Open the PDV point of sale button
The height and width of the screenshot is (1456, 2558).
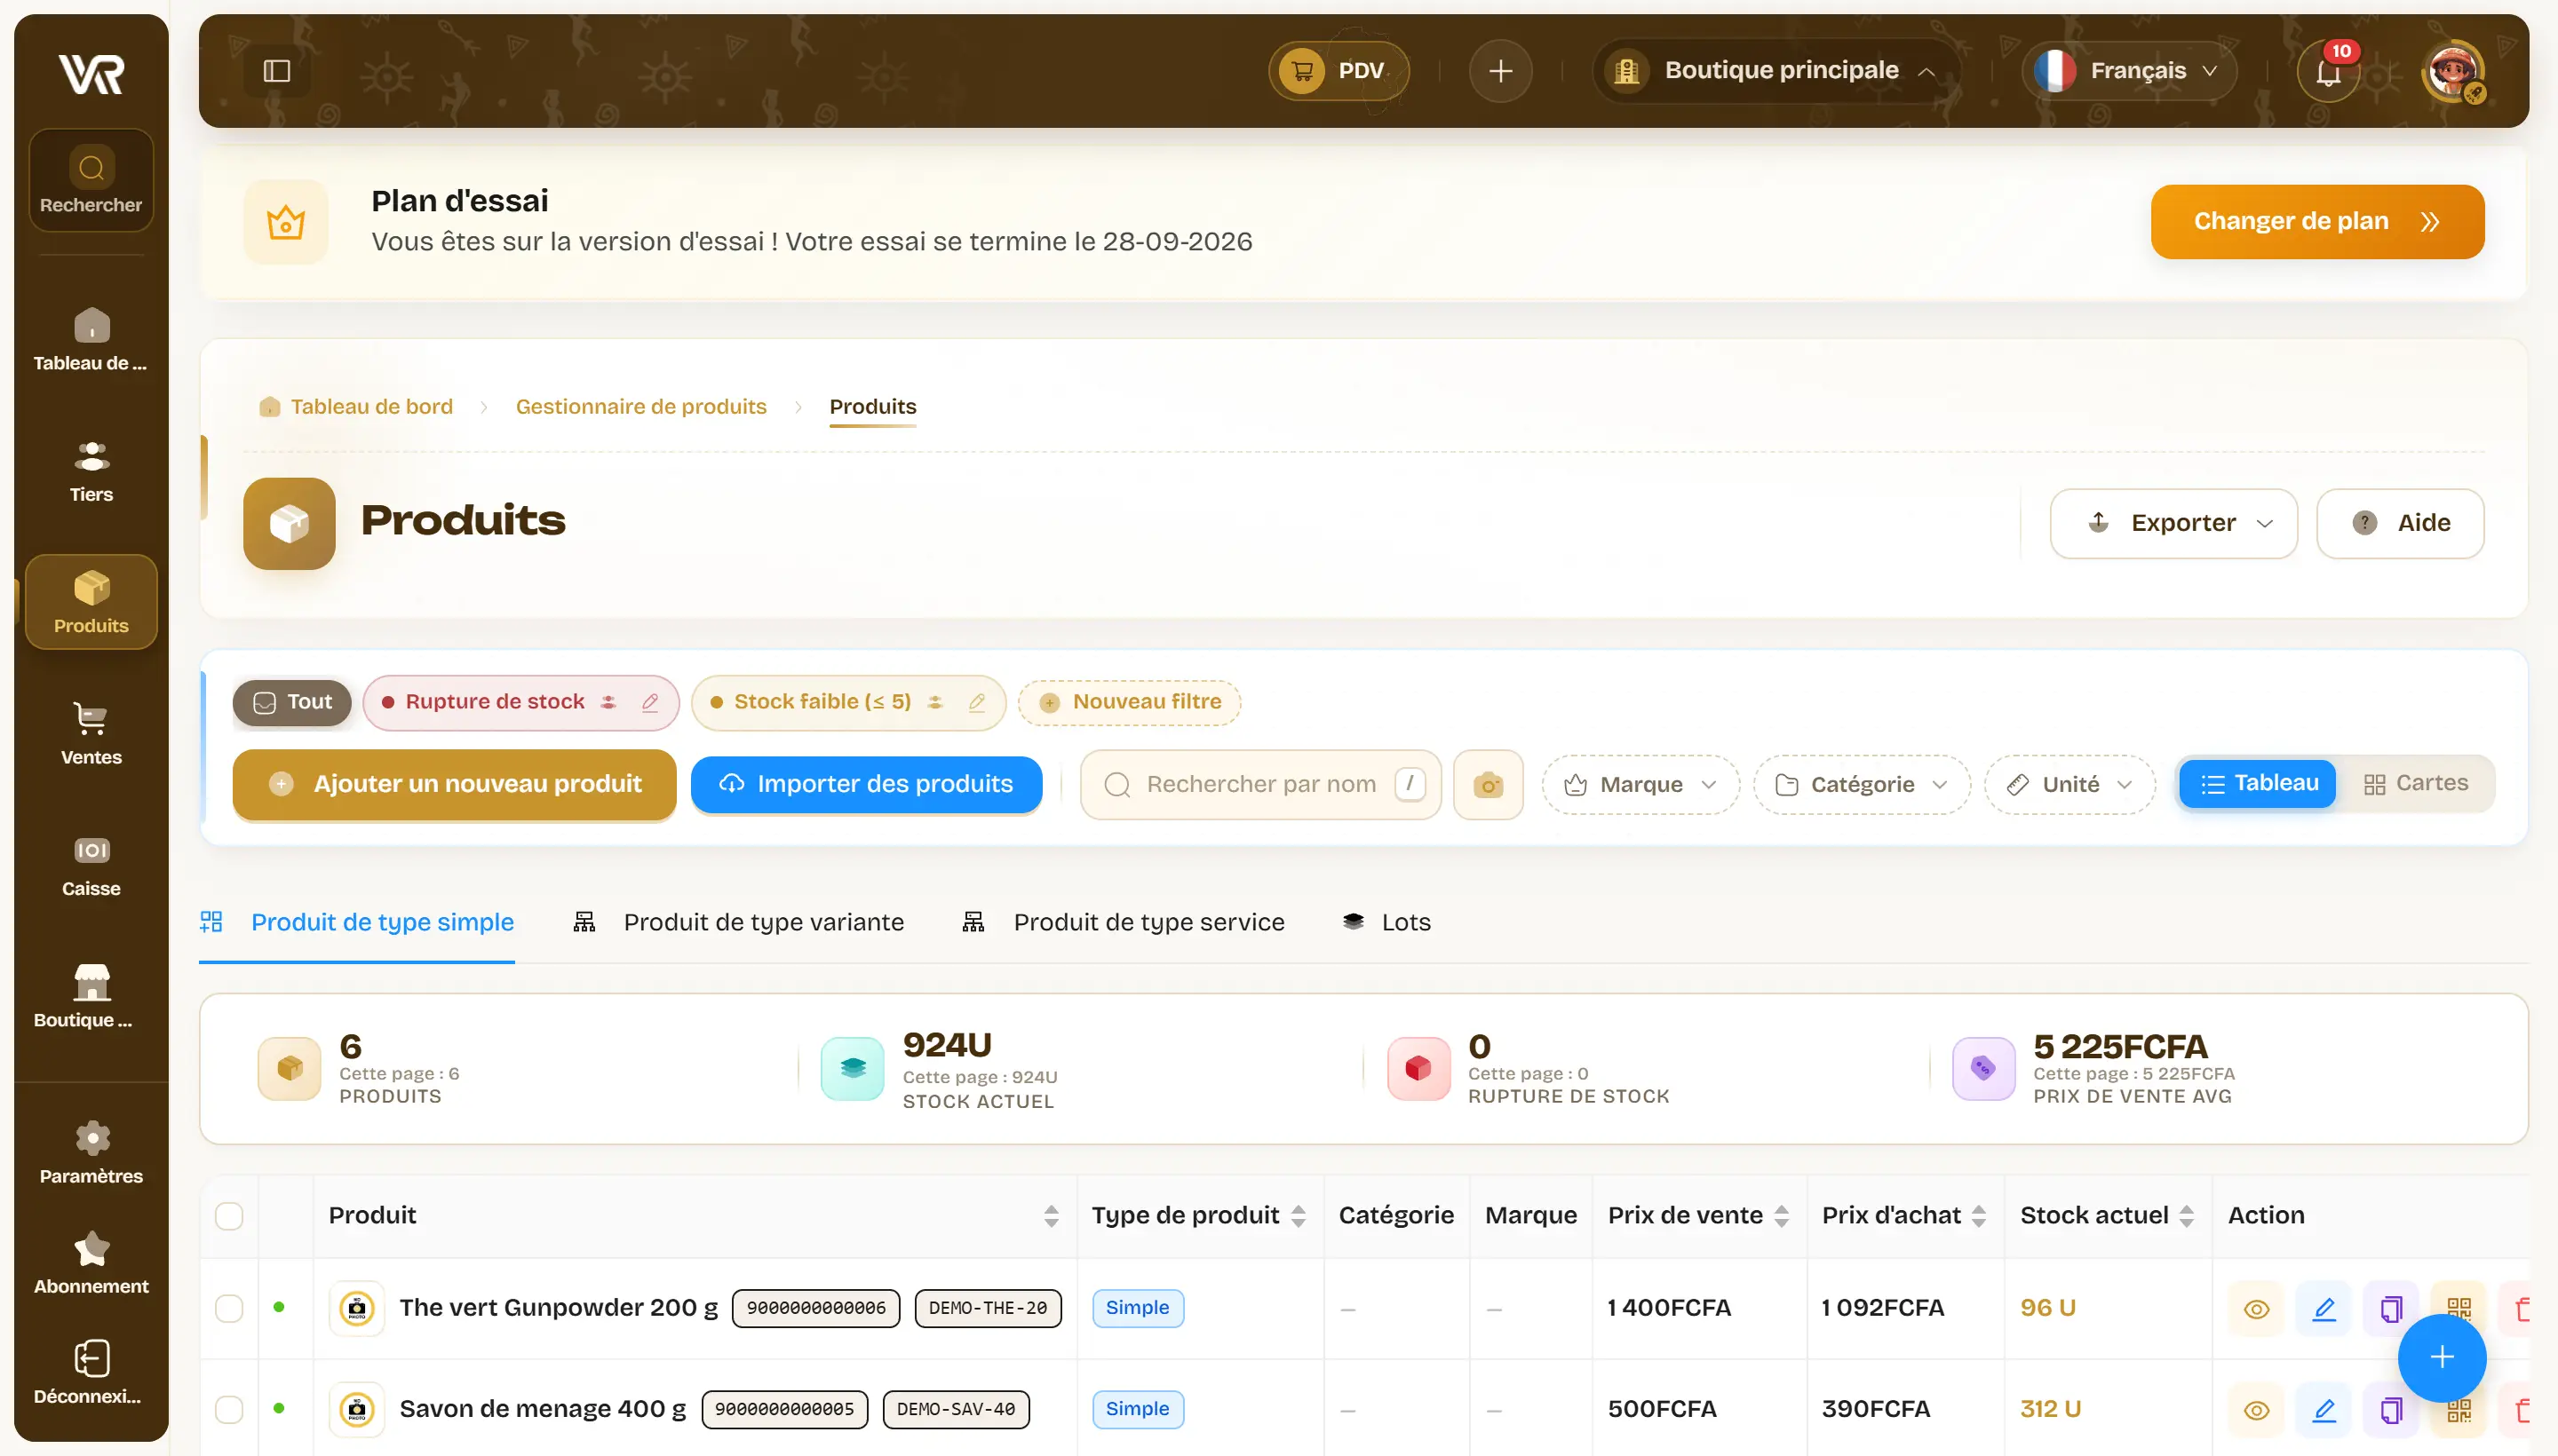pyautogui.click(x=1339, y=71)
